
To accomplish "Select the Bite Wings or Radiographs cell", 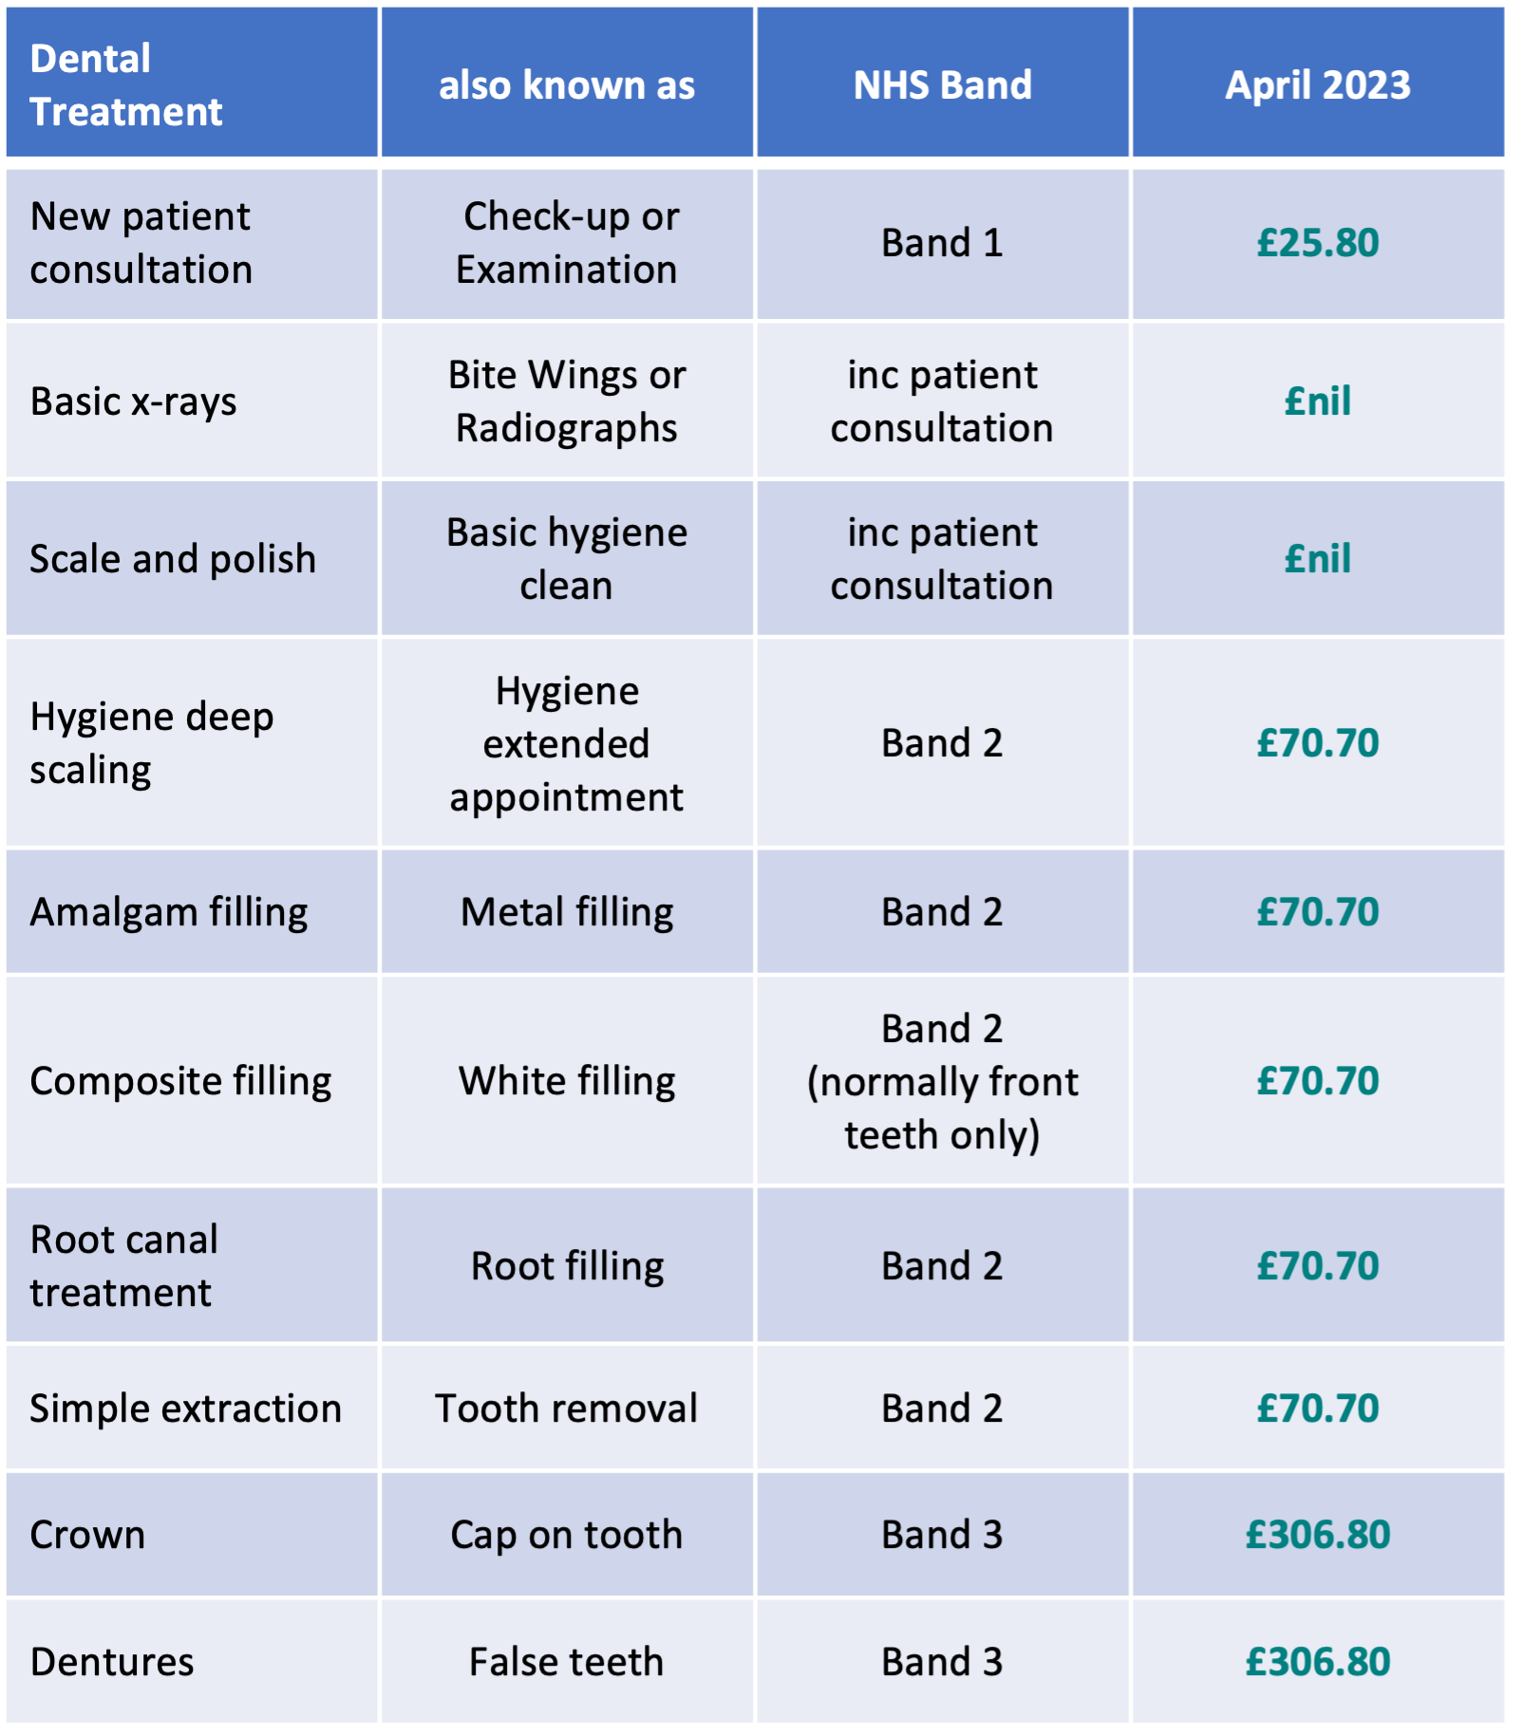I will click(x=567, y=401).
